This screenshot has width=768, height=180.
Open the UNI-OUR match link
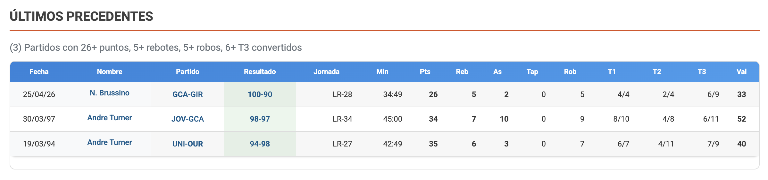coord(188,144)
